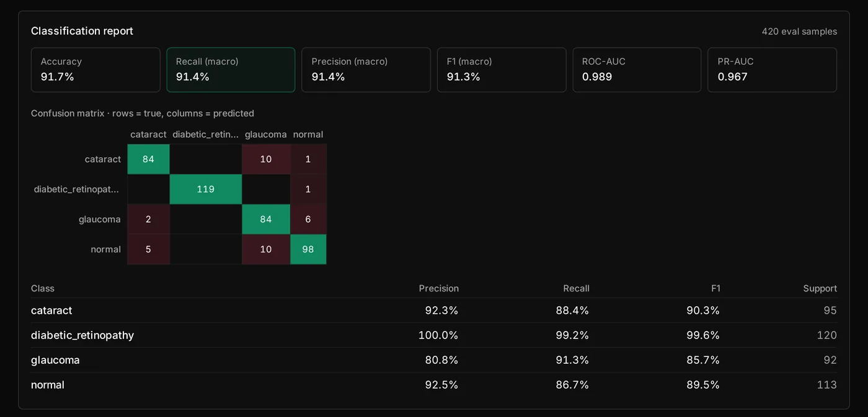Select the glaucoma row in class table

coord(434,360)
